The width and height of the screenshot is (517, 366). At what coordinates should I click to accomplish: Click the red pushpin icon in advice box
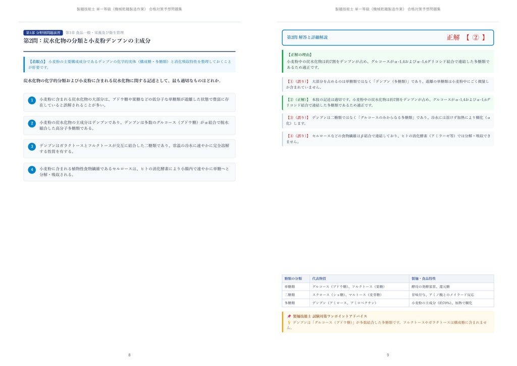[289, 316]
